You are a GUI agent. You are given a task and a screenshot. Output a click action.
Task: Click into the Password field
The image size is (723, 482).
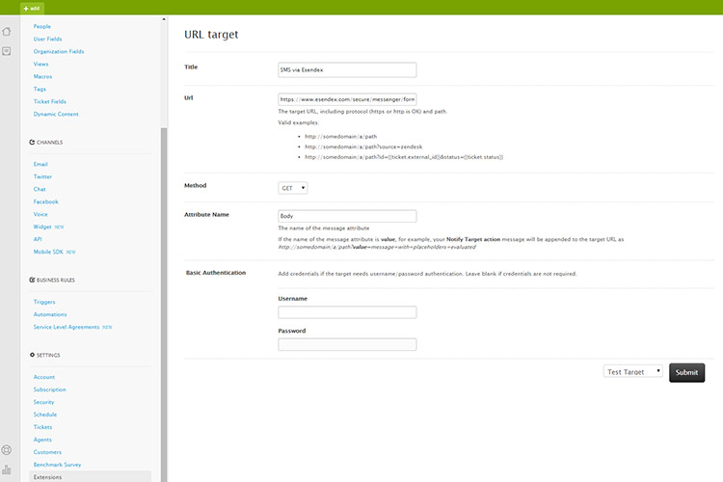coord(347,344)
